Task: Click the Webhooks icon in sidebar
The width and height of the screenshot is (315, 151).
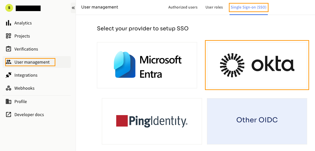Action: (x=9, y=88)
